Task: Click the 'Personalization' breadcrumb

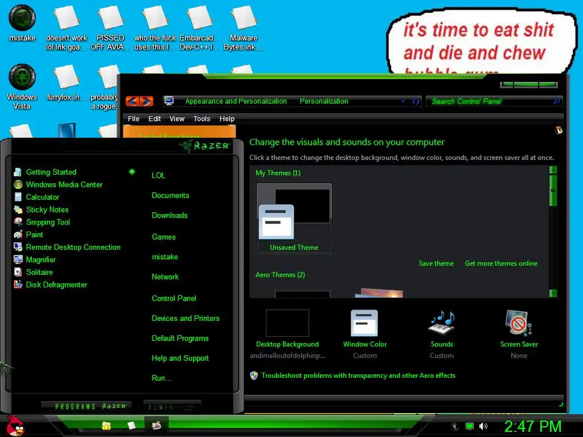Action: (324, 101)
